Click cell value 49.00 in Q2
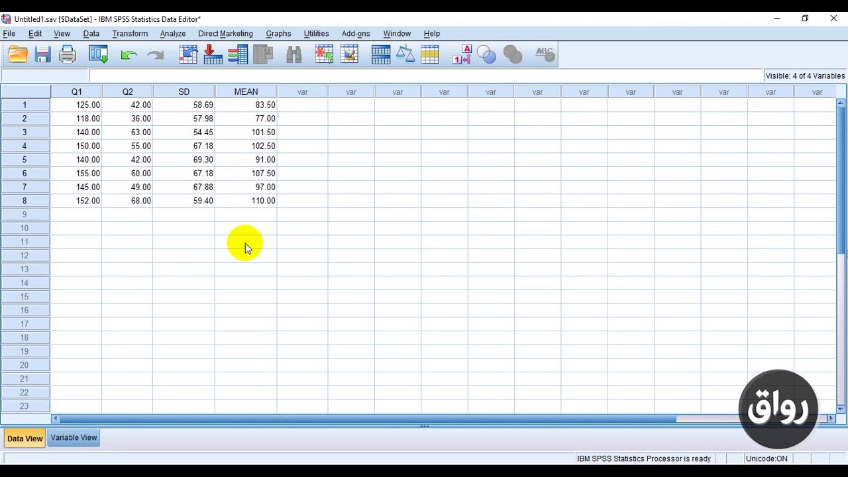The image size is (848, 477). pos(127,187)
